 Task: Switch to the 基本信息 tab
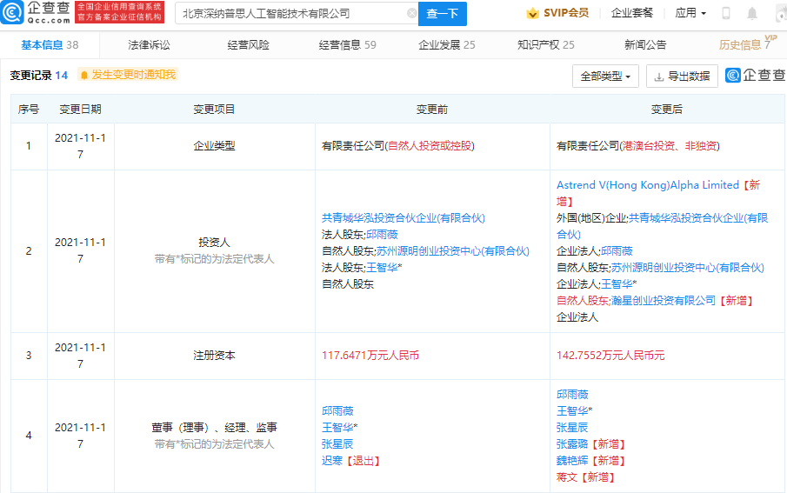click(50, 44)
